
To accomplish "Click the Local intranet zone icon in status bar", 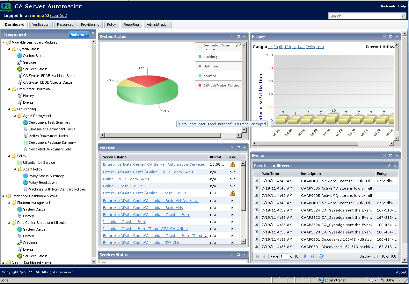I will 321,280.
